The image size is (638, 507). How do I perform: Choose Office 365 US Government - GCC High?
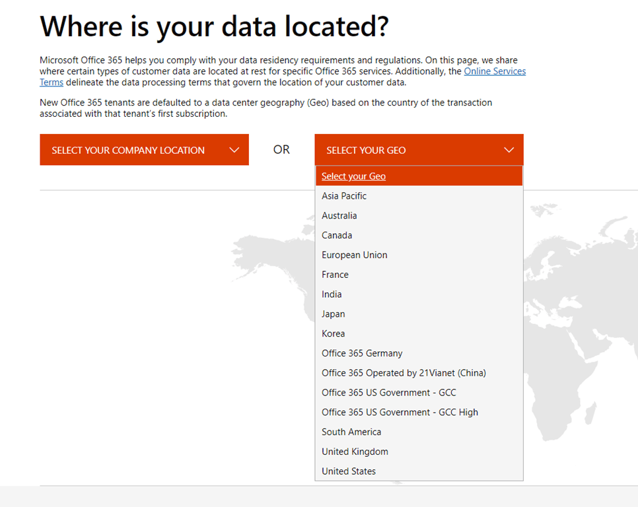(400, 413)
